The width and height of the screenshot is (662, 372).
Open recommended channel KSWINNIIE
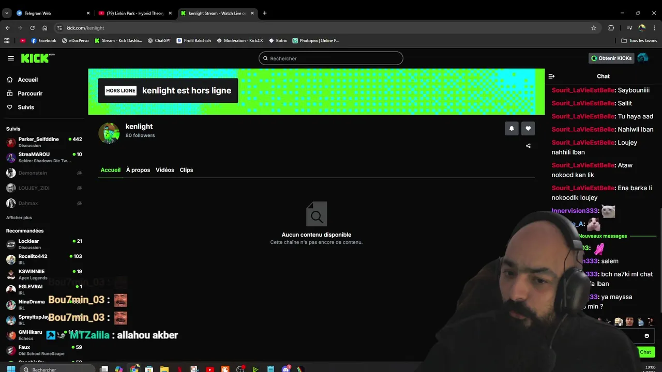pyautogui.click(x=44, y=274)
